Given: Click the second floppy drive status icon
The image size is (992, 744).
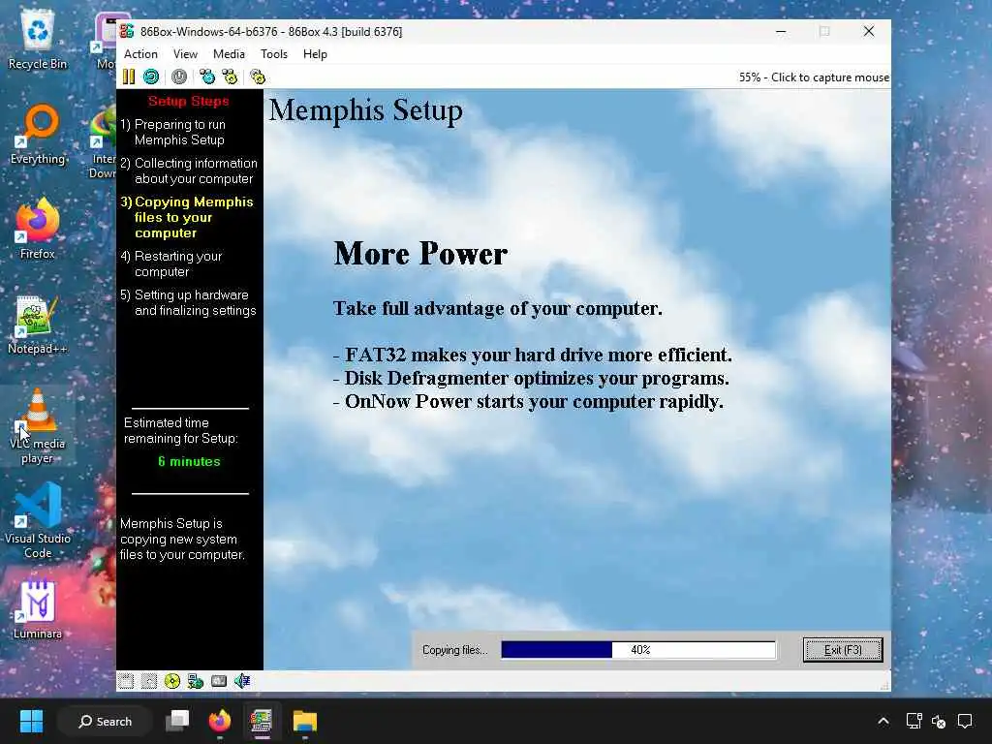Looking at the screenshot, I should point(148,681).
